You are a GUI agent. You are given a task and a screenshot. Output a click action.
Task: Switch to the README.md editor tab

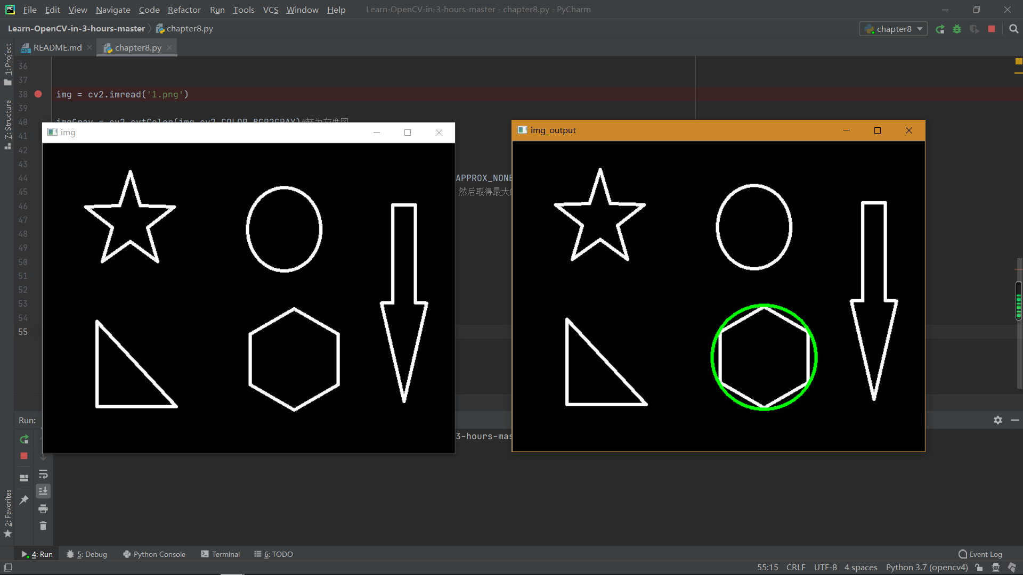(56, 47)
